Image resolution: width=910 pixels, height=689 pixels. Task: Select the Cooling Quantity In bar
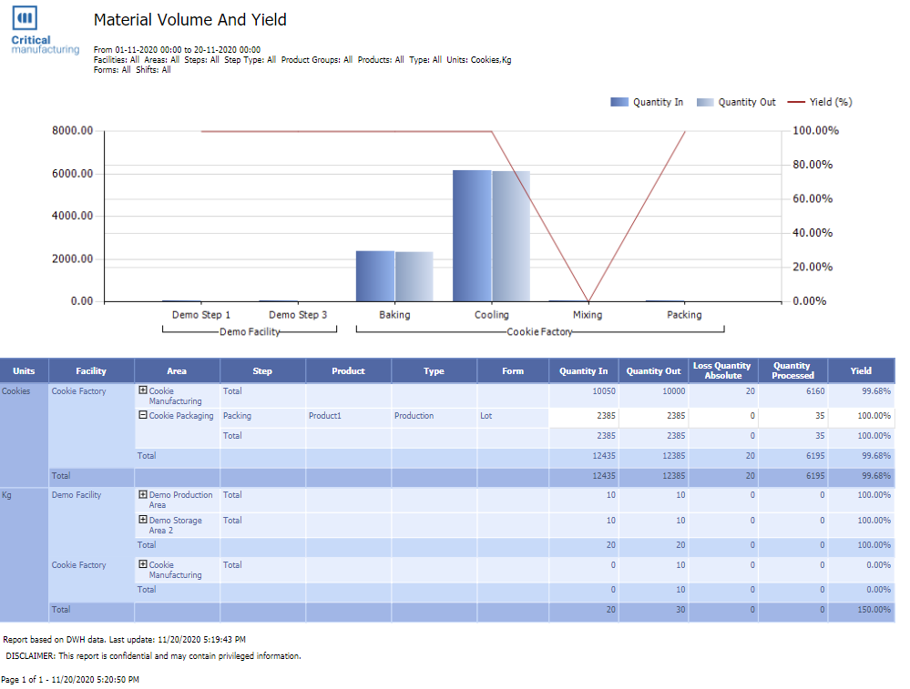472,236
